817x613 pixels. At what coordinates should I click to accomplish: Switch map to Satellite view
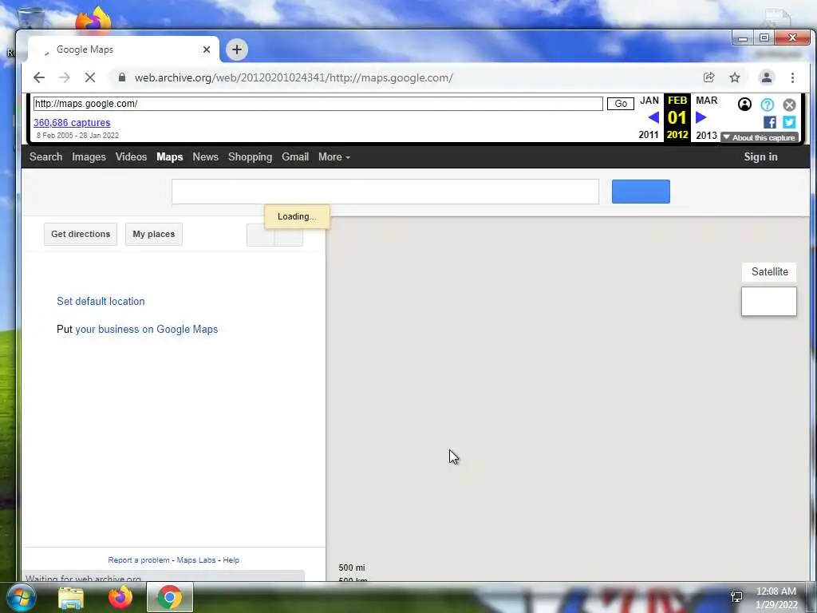(769, 271)
